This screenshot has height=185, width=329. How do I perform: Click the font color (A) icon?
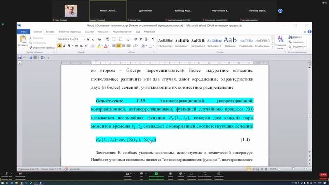(x=106, y=46)
